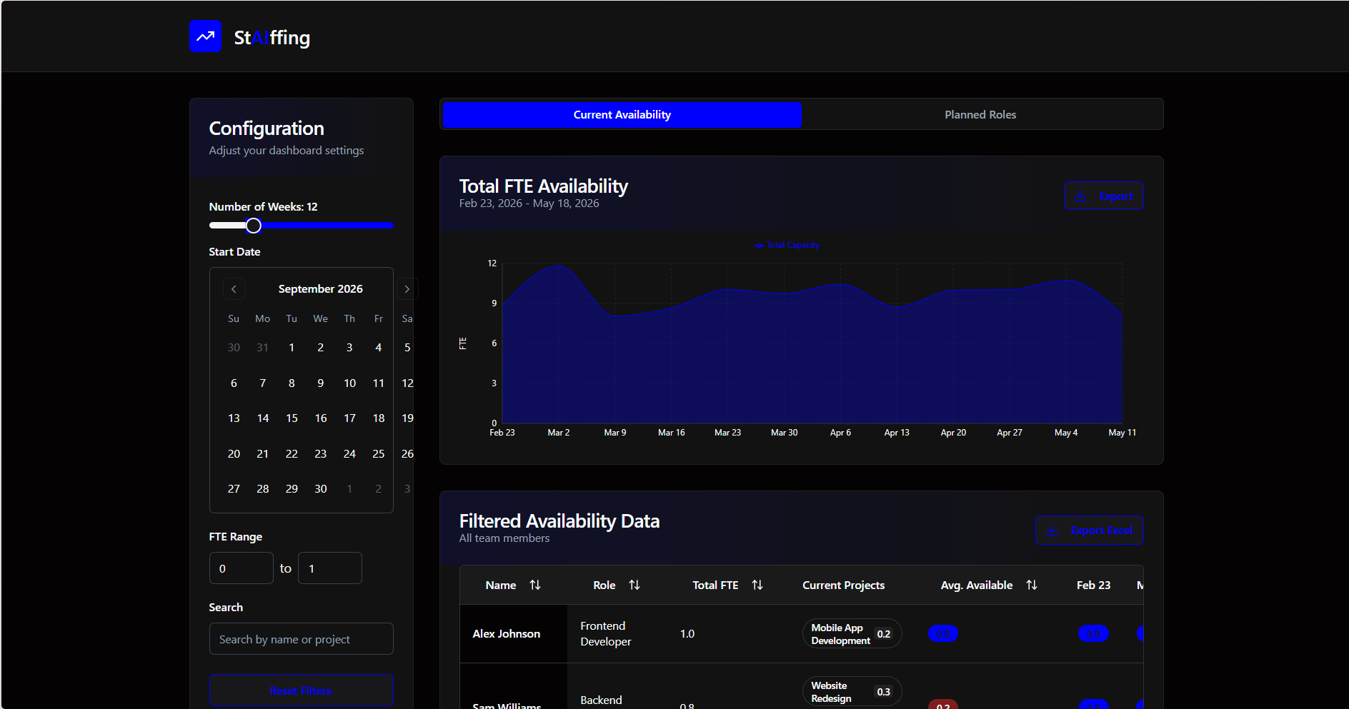The image size is (1349, 709).
Task: Select September 23 in calendar
Action: pyautogui.click(x=321, y=454)
